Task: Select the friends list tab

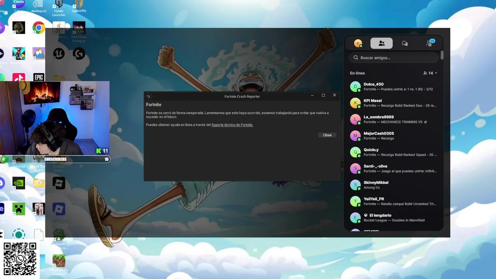Action: click(x=381, y=43)
